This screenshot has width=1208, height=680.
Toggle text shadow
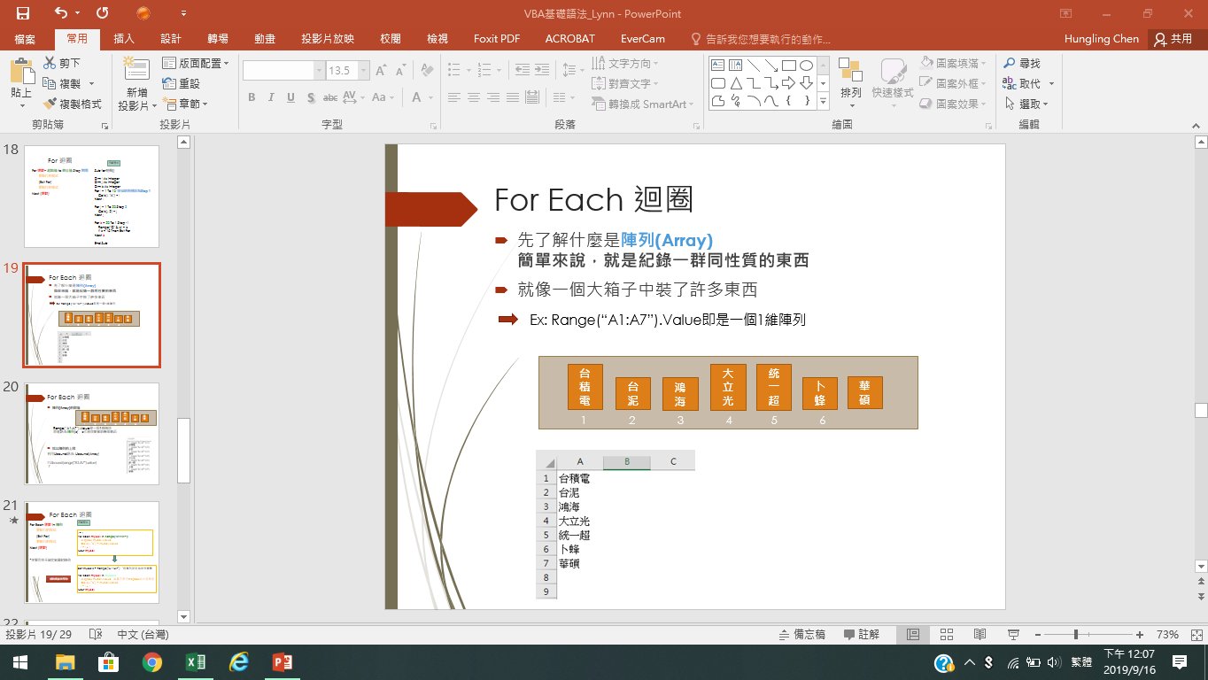tap(311, 97)
